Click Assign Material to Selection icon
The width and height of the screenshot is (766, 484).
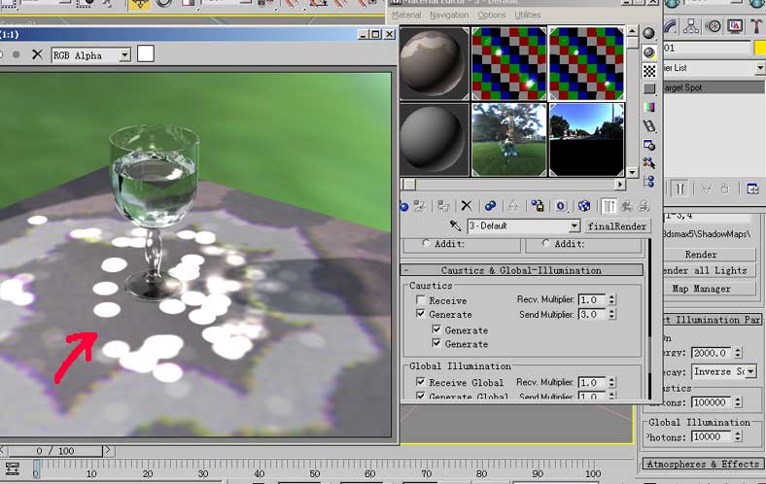point(443,206)
